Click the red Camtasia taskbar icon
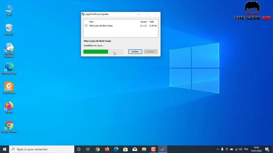273x153 pixels. pyautogui.click(x=153, y=149)
